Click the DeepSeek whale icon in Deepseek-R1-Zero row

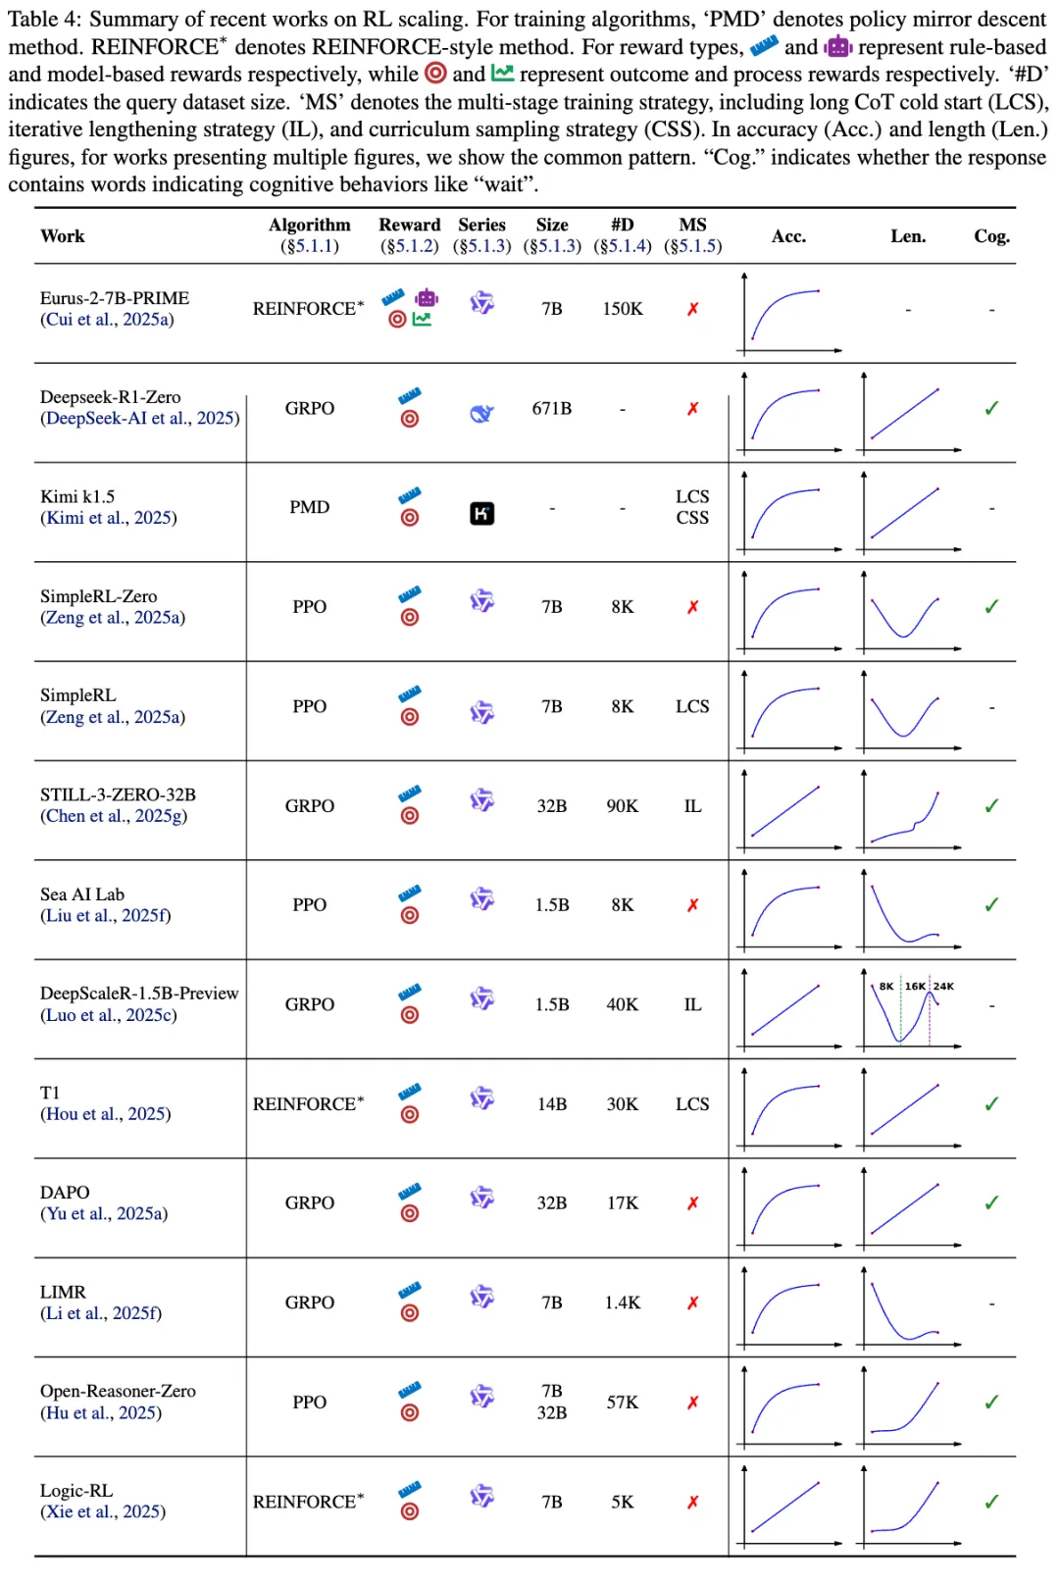point(481,414)
